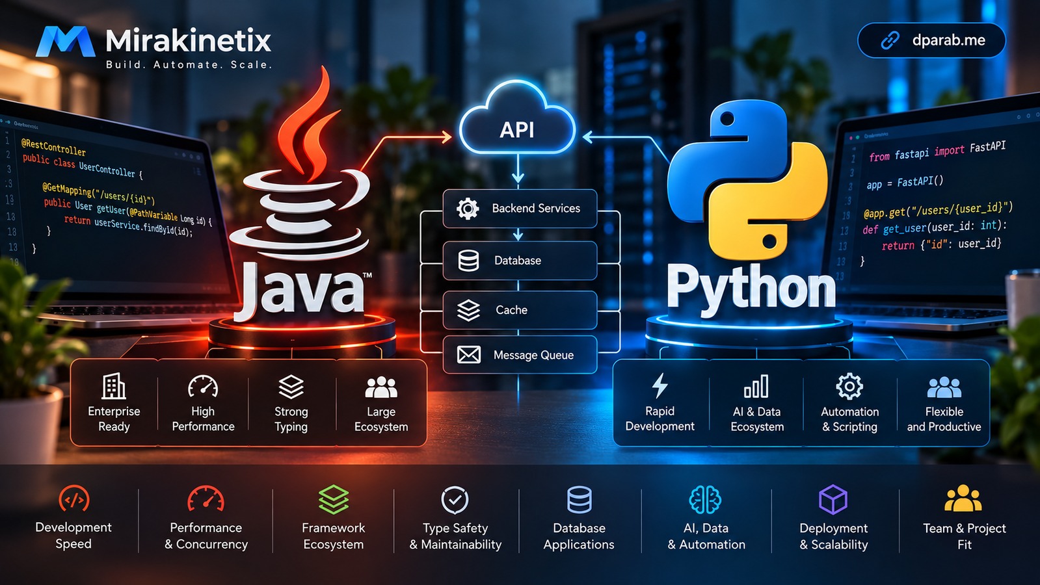Click the Strong Typing layers icon
The width and height of the screenshot is (1040, 585).
(291, 386)
